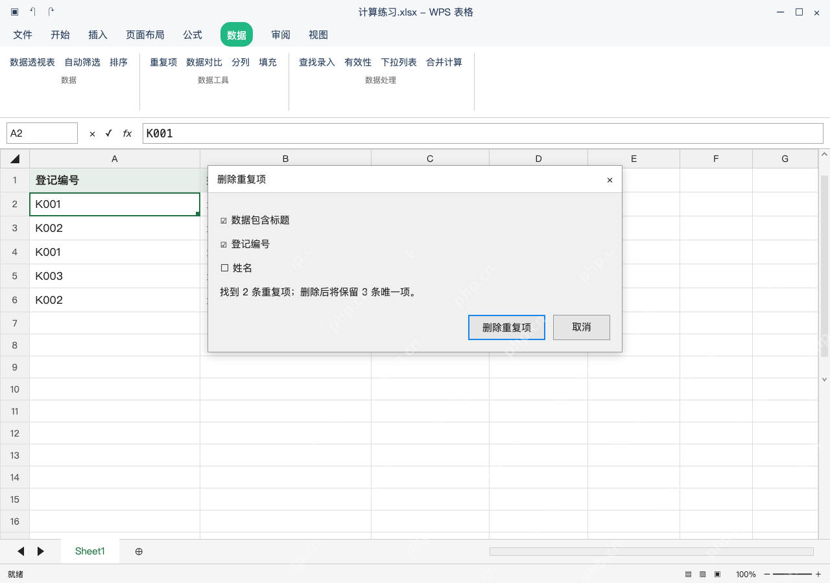The width and height of the screenshot is (830, 583).
Task: Select row 10 header
Action: point(15,389)
